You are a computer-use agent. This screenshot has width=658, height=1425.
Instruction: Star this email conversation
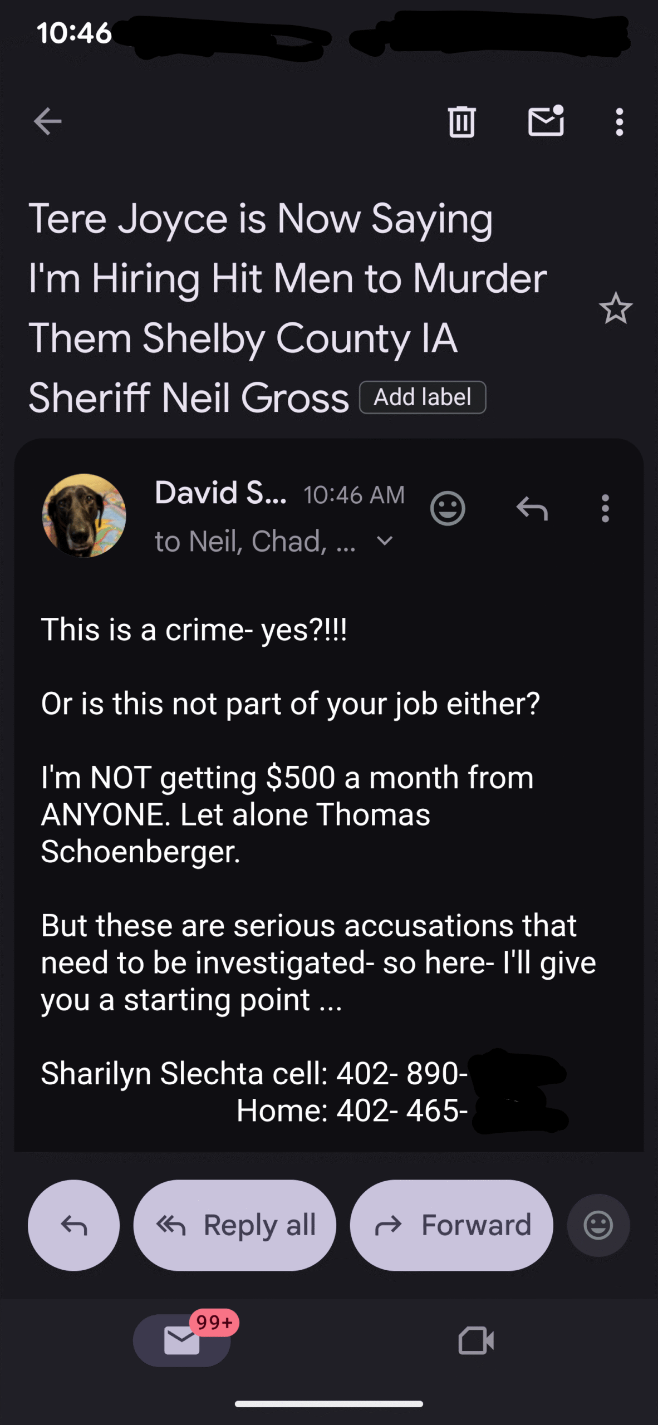(x=615, y=308)
